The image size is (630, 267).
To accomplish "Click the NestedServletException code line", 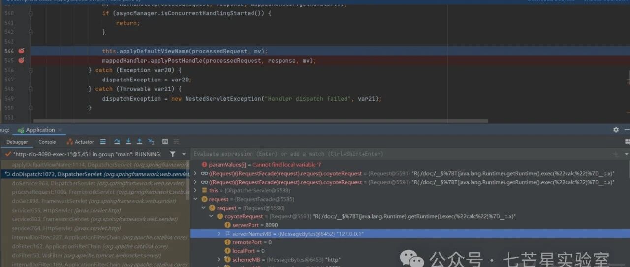I will [242, 99].
